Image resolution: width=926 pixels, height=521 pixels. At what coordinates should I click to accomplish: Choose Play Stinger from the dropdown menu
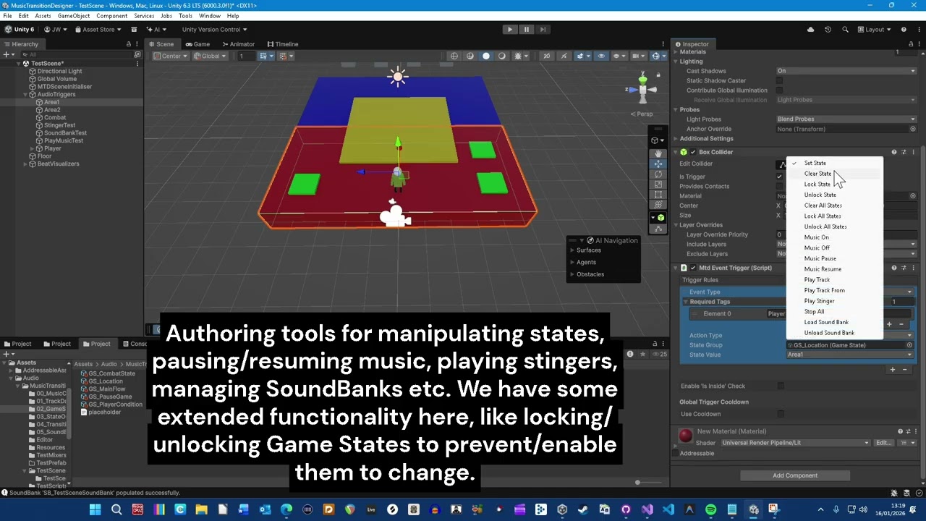click(835, 301)
